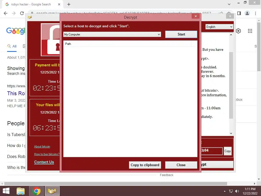261x196 pixels.
Task: Click Chrome forward arrow
Action: [14, 13]
